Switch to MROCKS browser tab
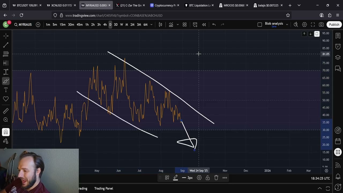Screen dimensions: 343x193 coord(234,5)
